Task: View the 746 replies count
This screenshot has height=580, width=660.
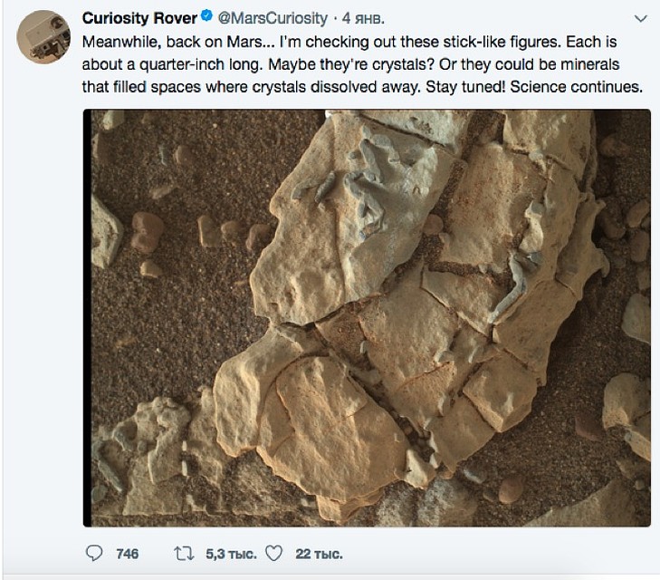Action: 127,554
